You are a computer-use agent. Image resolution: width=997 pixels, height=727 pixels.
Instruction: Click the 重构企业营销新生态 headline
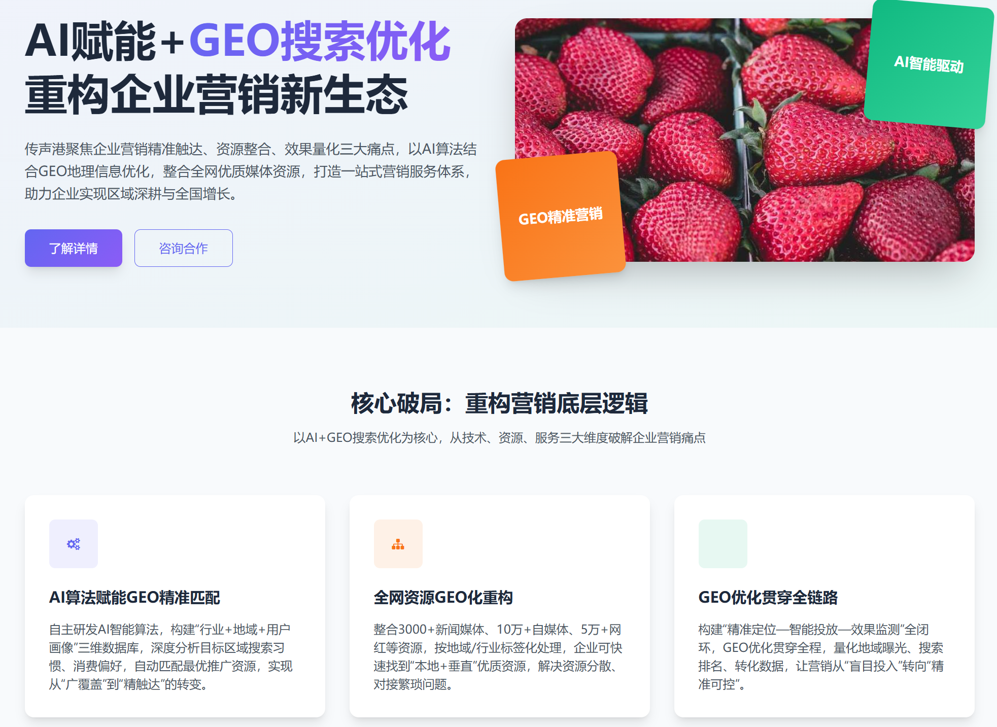coord(217,94)
